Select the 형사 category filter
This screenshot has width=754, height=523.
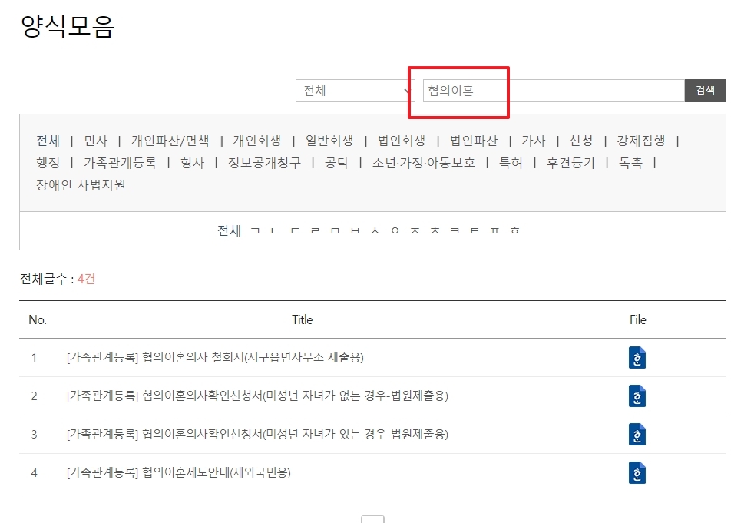click(x=192, y=163)
